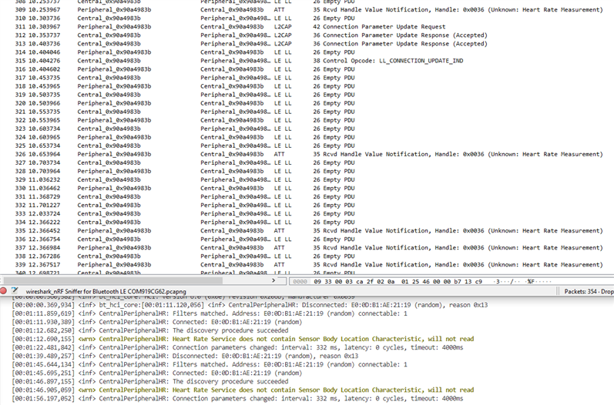Open Expert Information via red circle icon
This screenshot has width=614, height=405.
4,292
